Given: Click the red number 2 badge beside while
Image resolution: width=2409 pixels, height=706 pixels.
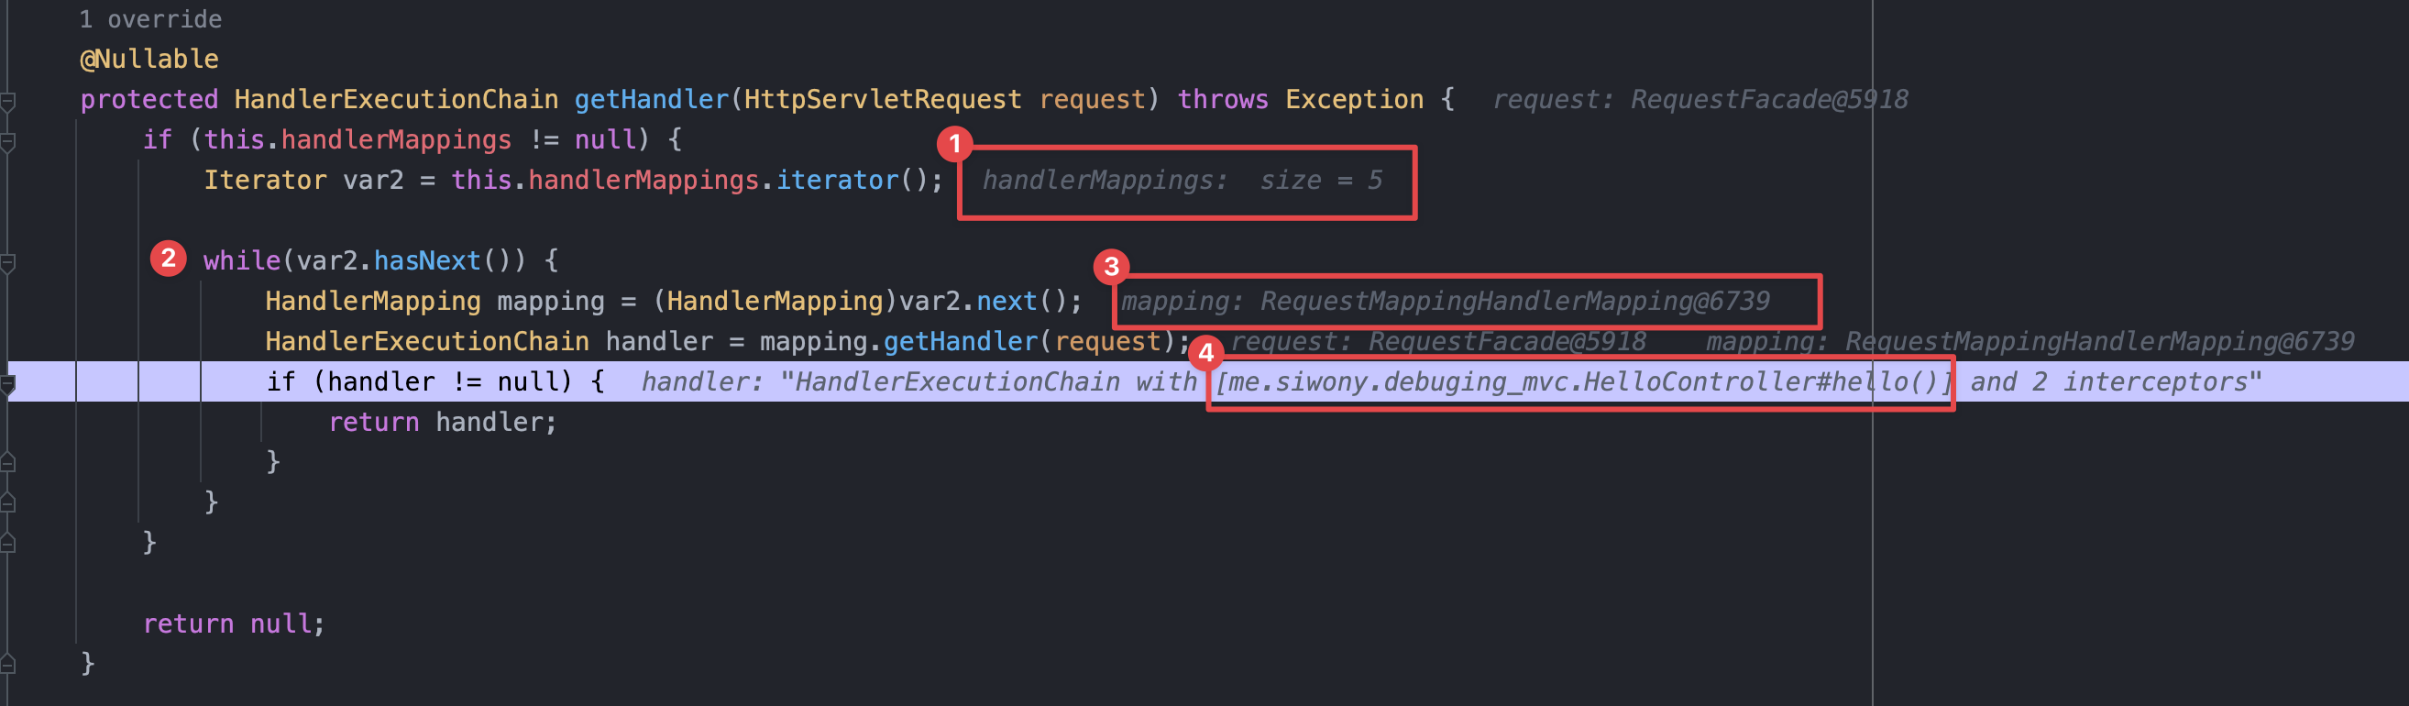Looking at the screenshot, I should pyautogui.click(x=169, y=258).
